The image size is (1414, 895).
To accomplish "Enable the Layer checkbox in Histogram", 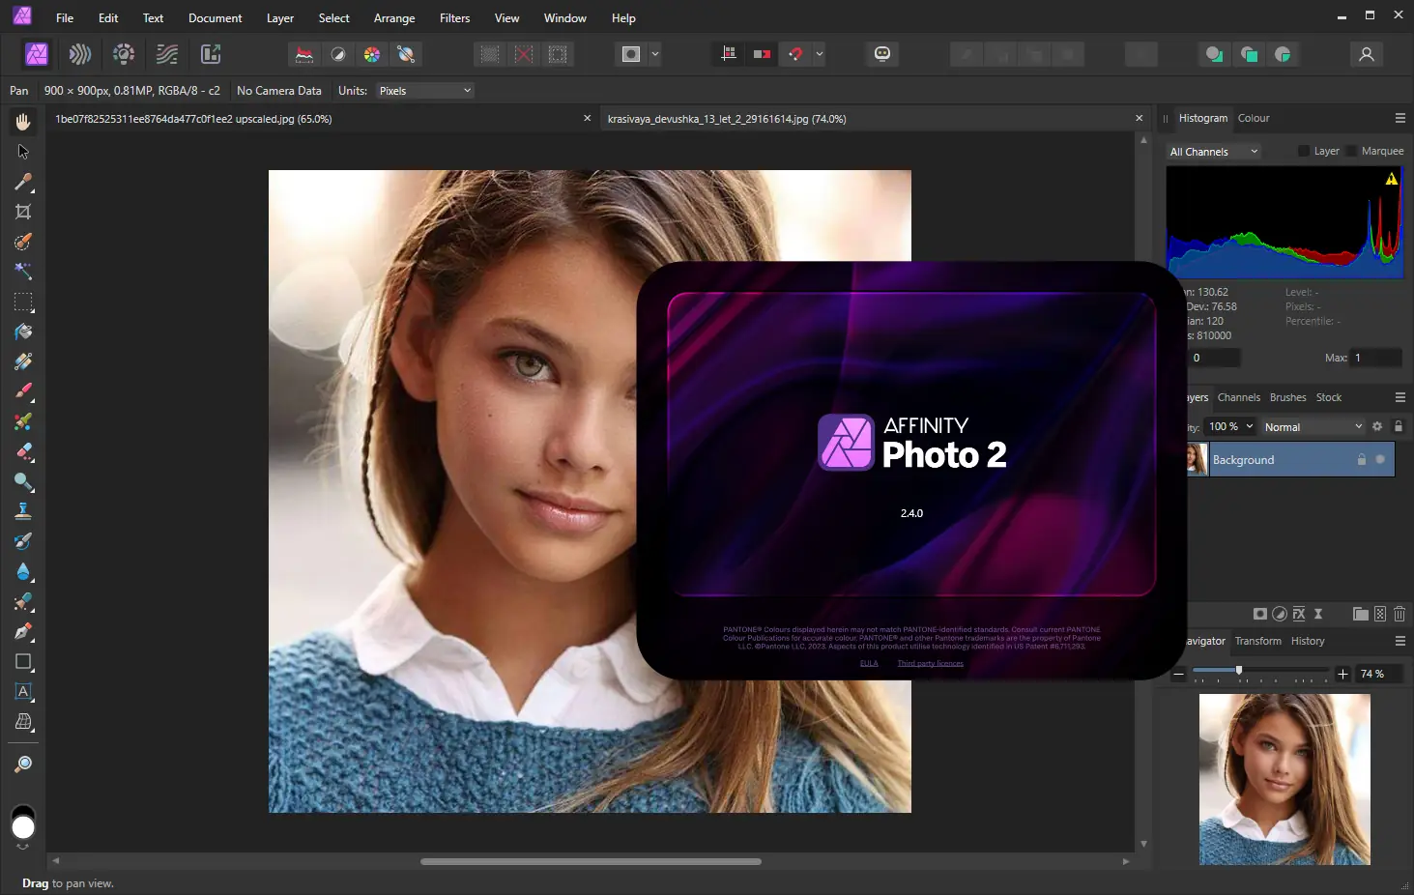I will click(x=1304, y=151).
